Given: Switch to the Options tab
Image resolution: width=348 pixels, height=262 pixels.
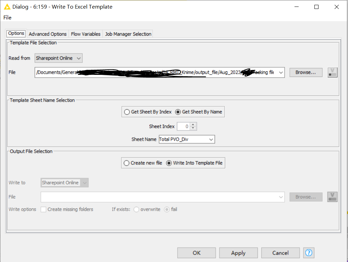Looking at the screenshot, I should tap(16, 33).
